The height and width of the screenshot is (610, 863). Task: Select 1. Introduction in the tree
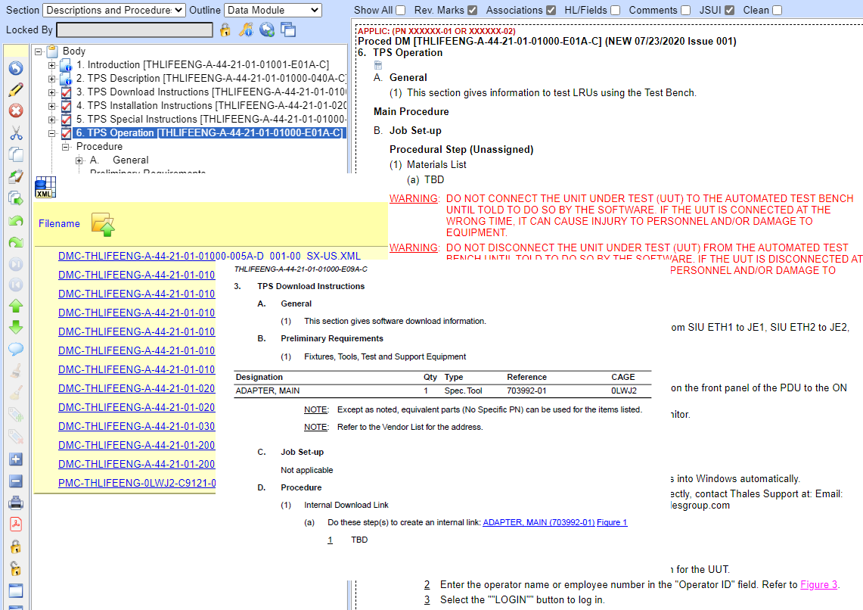click(x=203, y=65)
